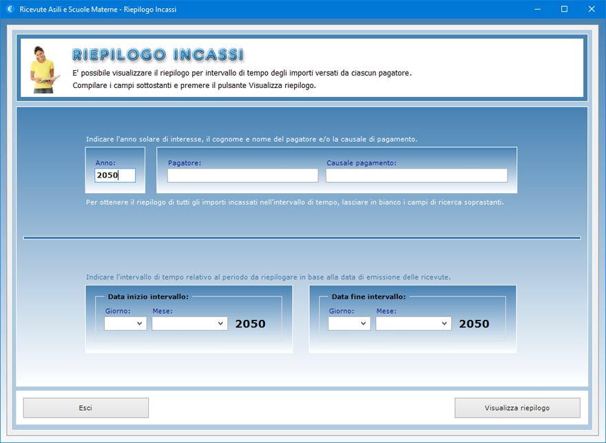Screen dimensions: 606x443
Task: Click the RIEPILOGO INCASSI heading
Action: pos(158,54)
